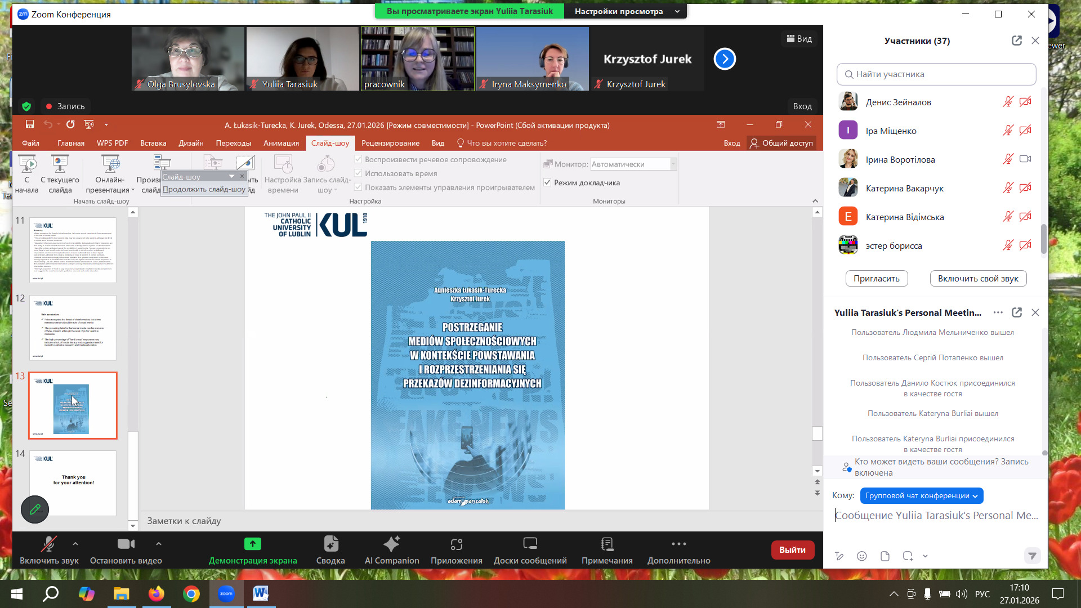Open the emoji picker in chat

click(861, 556)
